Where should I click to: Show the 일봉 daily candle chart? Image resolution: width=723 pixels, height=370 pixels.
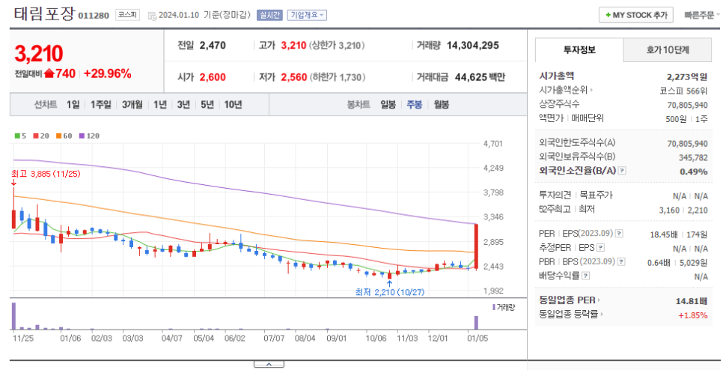388,105
